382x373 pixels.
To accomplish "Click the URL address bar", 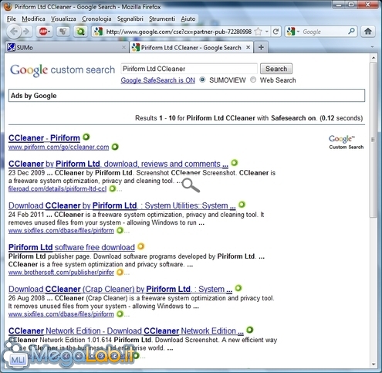I will coord(179,32).
